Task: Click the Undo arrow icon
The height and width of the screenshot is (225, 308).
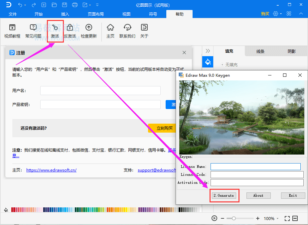Action: point(20,5)
